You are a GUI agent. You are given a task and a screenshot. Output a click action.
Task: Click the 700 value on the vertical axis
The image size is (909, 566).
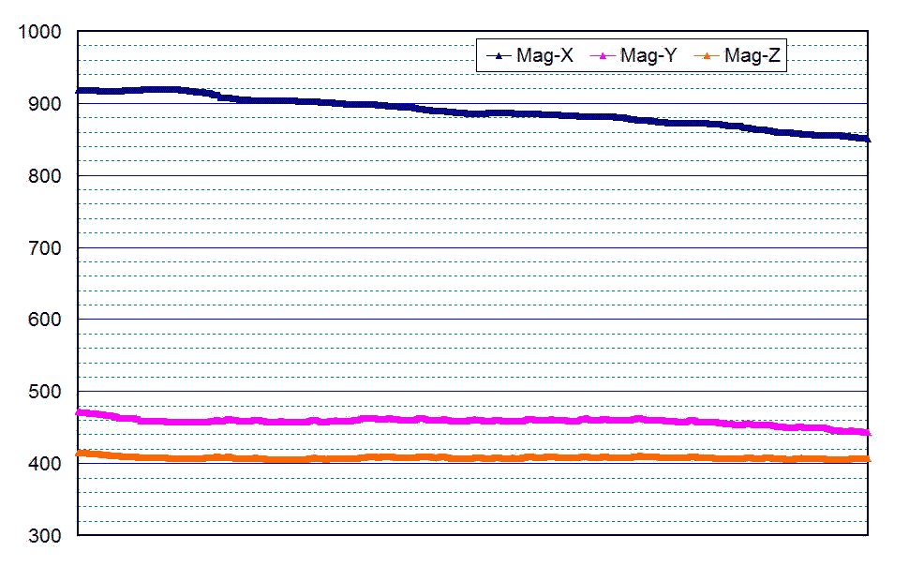pyautogui.click(x=45, y=248)
